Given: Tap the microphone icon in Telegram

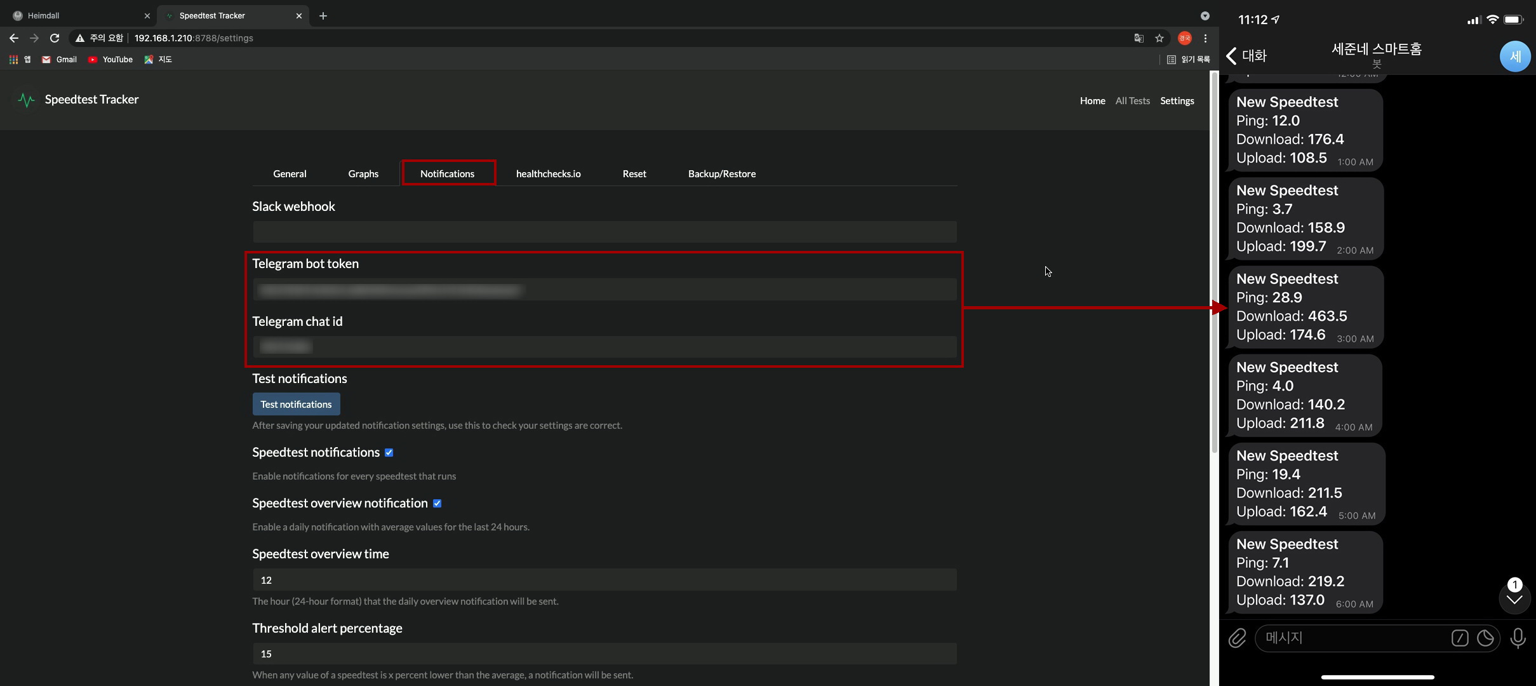Looking at the screenshot, I should [1518, 638].
